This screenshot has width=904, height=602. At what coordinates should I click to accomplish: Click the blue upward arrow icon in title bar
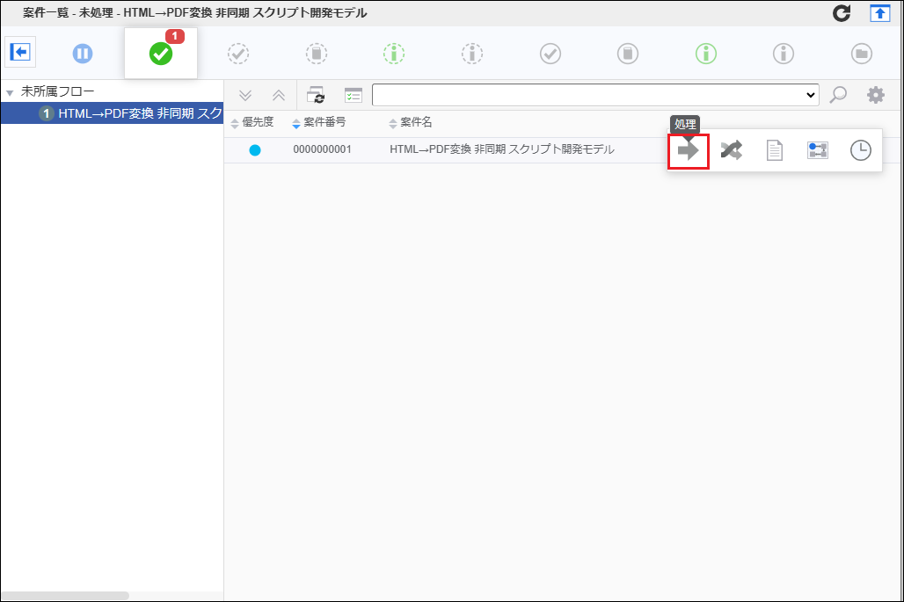[879, 13]
